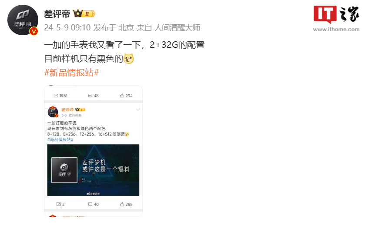Image resolution: width=365 pixels, height=229 pixels.
Task: Click the 差评帝 username at the top
Action: (x=57, y=14)
